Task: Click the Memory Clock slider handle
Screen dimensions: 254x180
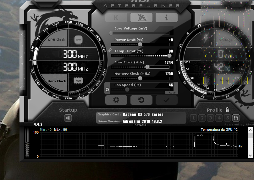Action: coord(140,78)
